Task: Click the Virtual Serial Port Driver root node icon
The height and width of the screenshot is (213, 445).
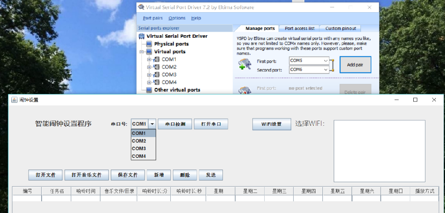Action: pyautogui.click(x=142, y=36)
